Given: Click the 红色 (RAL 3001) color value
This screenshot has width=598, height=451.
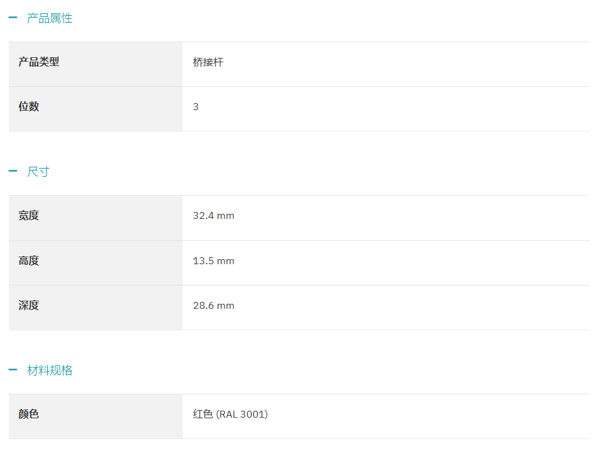Looking at the screenshot, I should pyautogui.click(x=230, y=415).
